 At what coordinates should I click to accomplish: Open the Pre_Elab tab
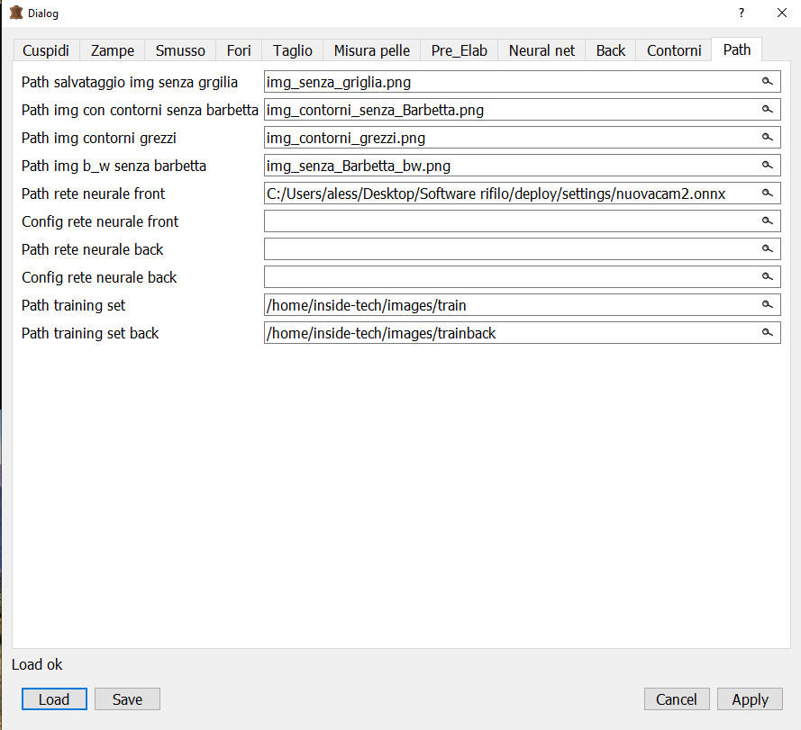tap(459, 50)
